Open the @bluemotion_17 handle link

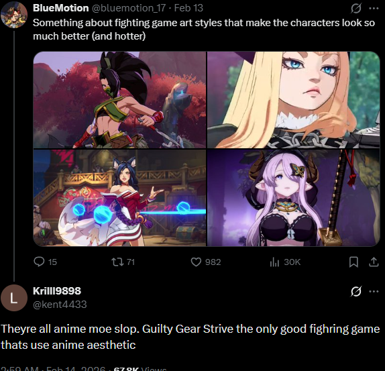pyautogui.click(x=129, y=8)
